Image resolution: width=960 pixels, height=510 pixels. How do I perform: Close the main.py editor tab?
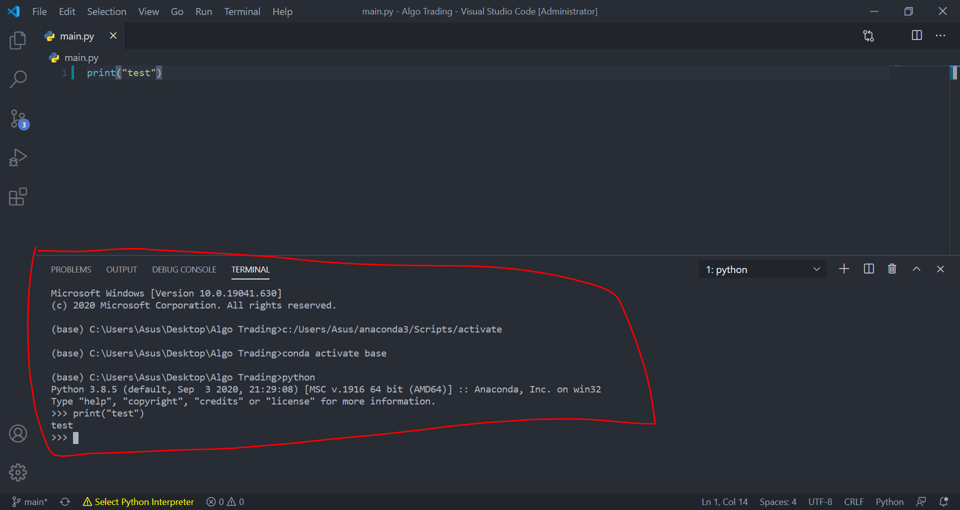click(x=113, y=35)
